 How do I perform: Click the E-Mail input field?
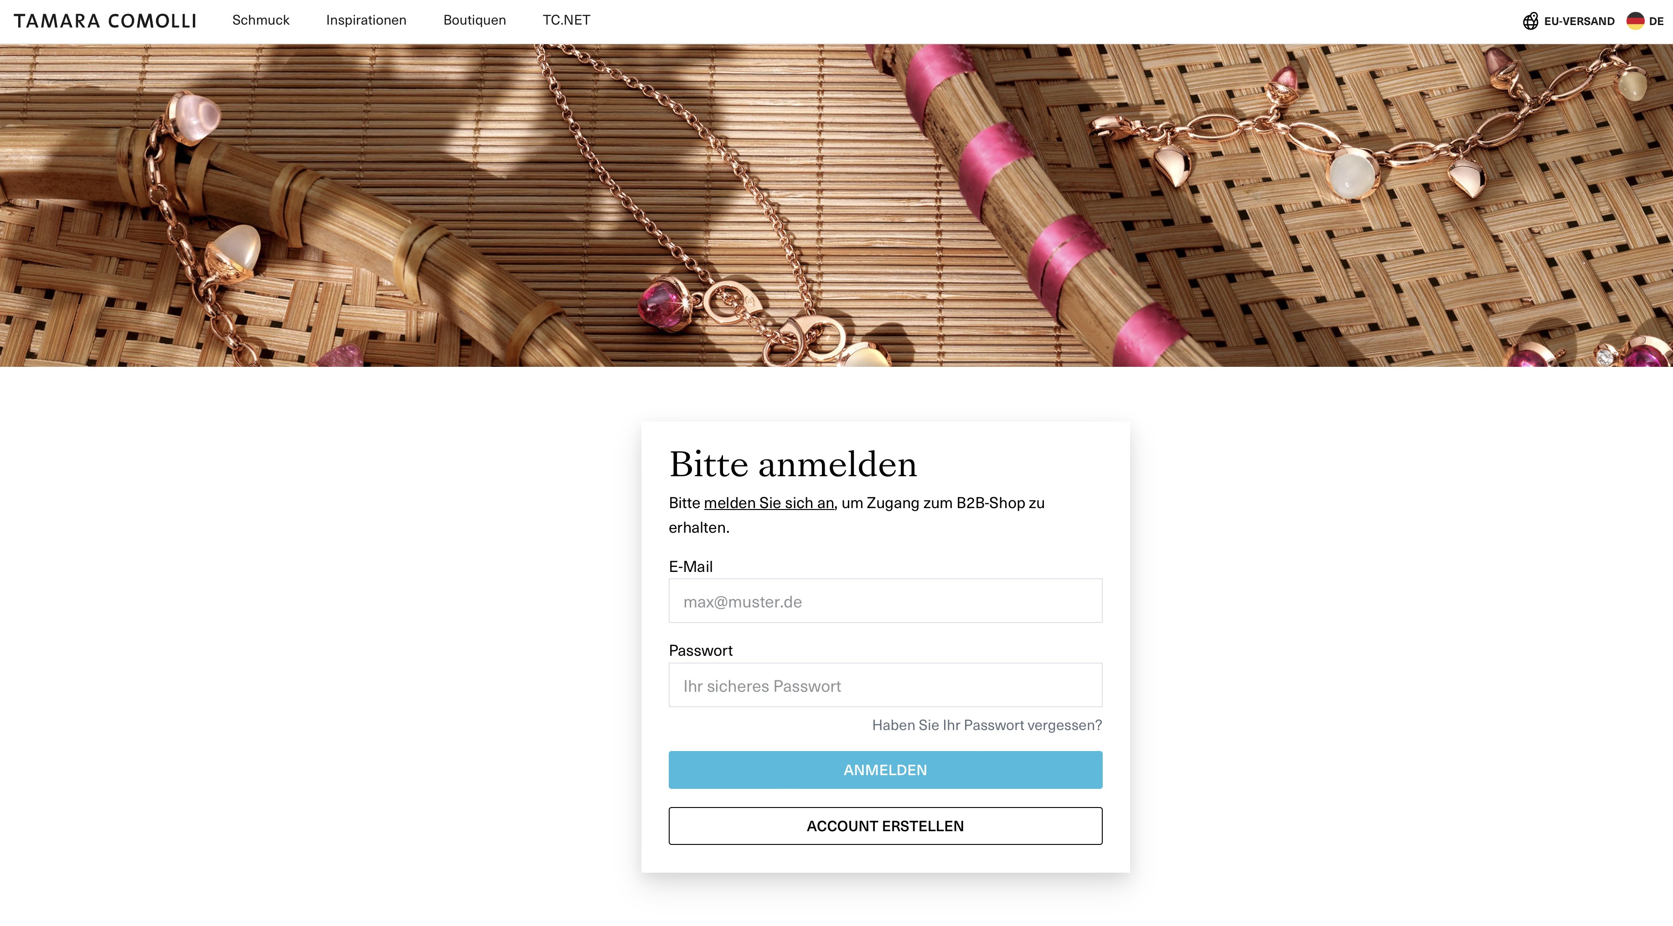[x=885, y=601]
